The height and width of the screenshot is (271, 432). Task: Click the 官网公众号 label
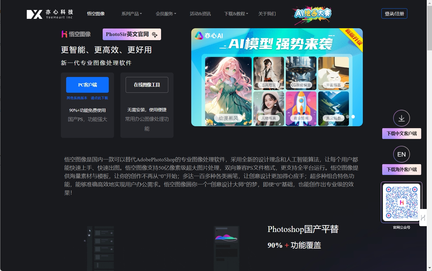tap(402, 228)
